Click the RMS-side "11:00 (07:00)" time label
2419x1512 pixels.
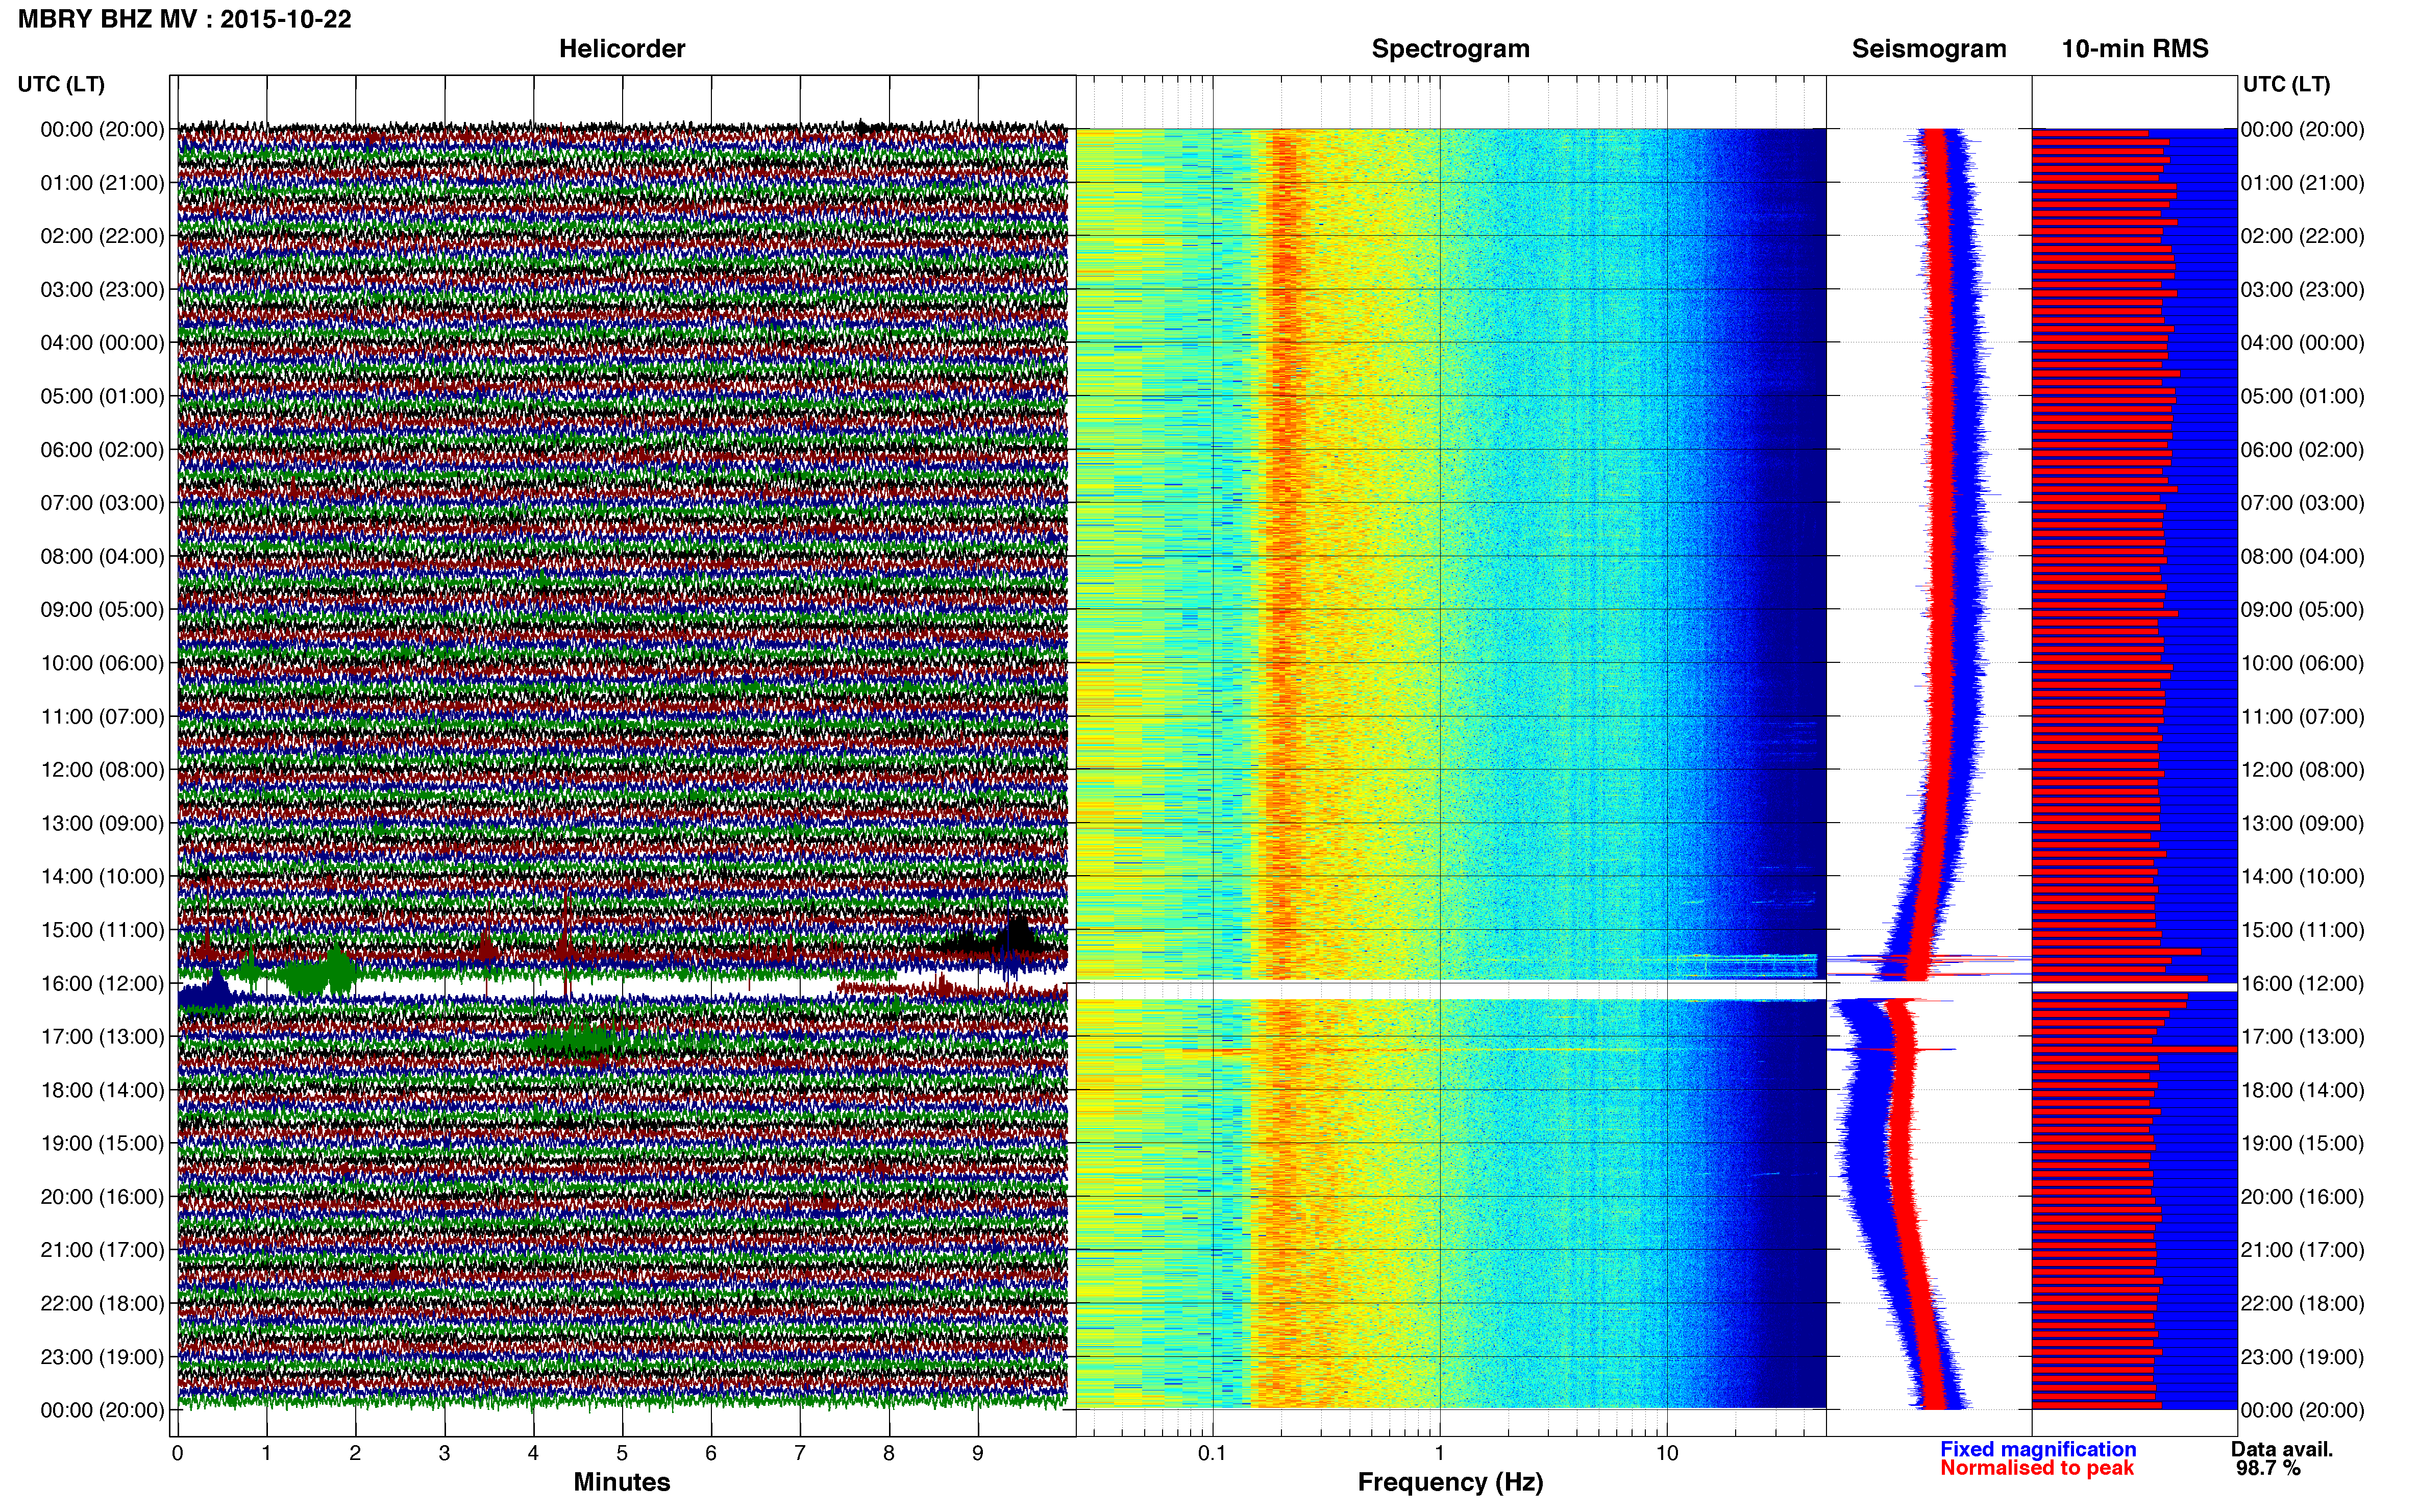[x=2303, y=717]
